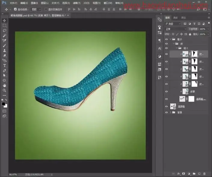Click the fx layer style button
This screenshot has width=212, height=177.
tap(178, 174)
